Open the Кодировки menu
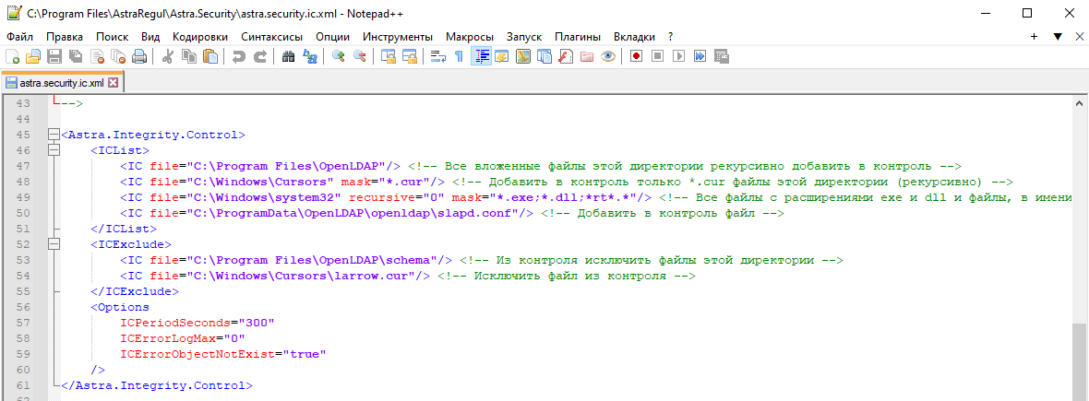The width and height of the screenshot is (1089, 401). pyautogui.click(x=199, y=36)
